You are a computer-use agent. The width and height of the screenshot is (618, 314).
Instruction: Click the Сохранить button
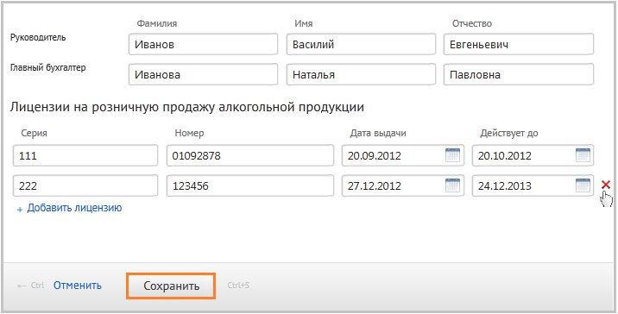pyautogui.click(x=171, y=286)
